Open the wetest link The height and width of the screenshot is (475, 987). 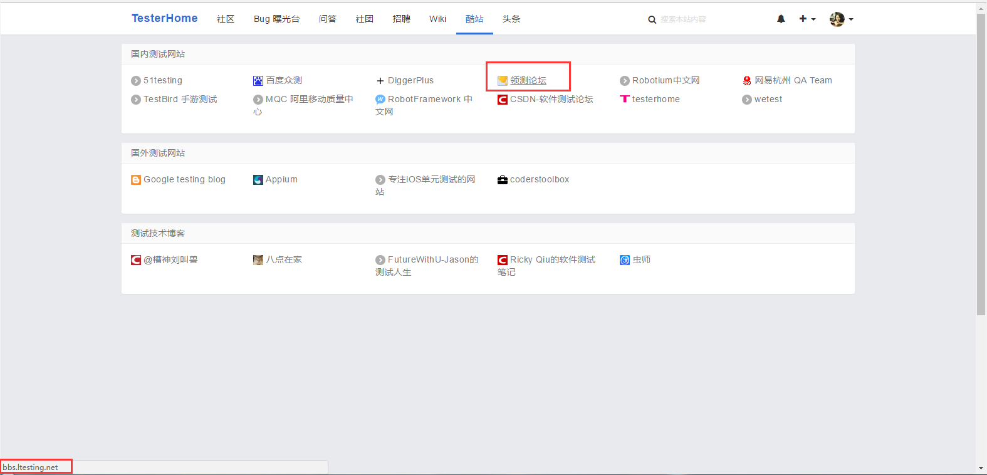pyautogui.click(x=768, y=99)
